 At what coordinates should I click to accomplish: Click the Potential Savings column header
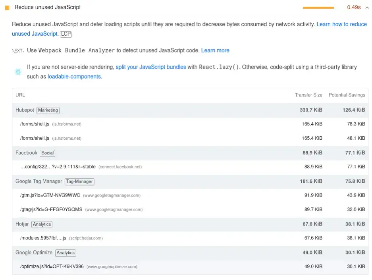(x=347, y=95)
